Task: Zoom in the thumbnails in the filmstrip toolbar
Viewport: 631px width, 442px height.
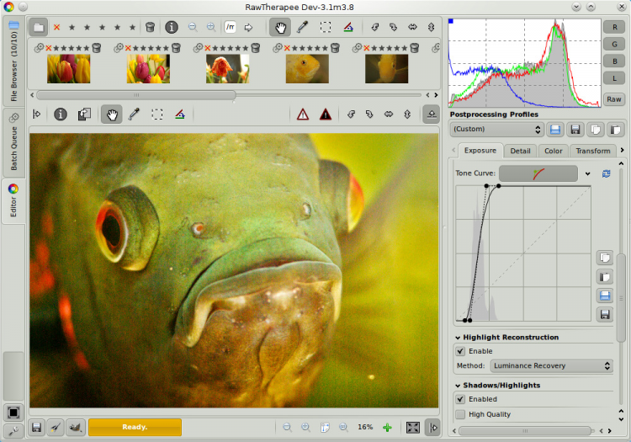Action: 211,27
